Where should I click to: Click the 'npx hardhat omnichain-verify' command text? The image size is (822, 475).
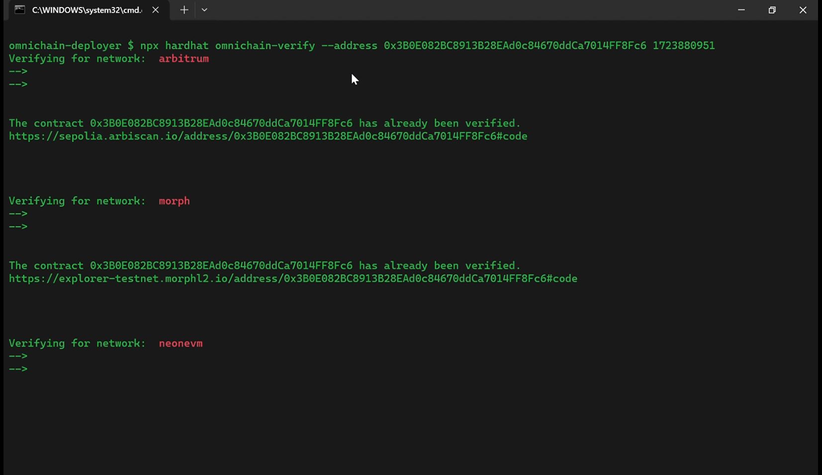click(227, 46)
